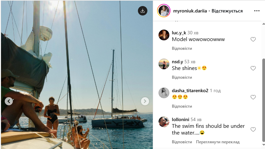Like lollonini's swim fins comment
The image size is (265, 149).
(253, 129)
